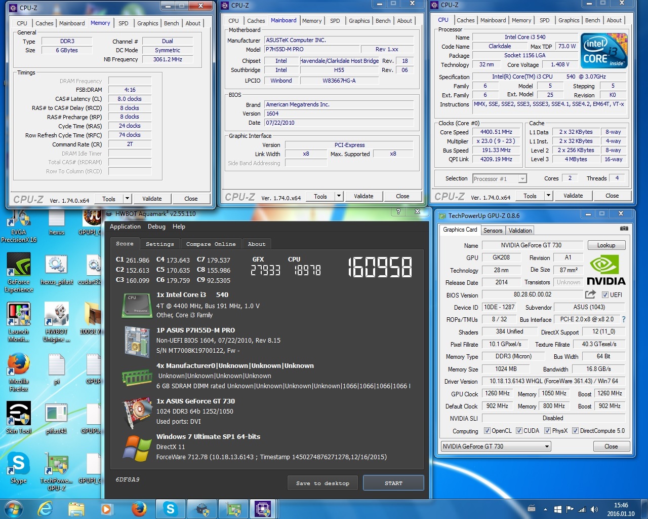Open Windows Explorer from taskbar
Viewport: 648px width, 519px height.
tap(76, 508)
